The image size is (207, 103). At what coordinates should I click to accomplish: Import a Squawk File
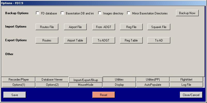[159, 27]
